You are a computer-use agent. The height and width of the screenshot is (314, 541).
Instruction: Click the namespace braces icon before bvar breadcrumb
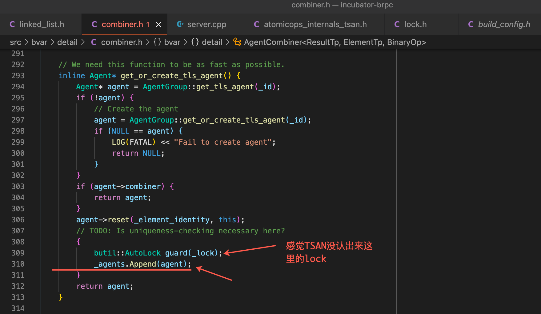coord(157,42)
